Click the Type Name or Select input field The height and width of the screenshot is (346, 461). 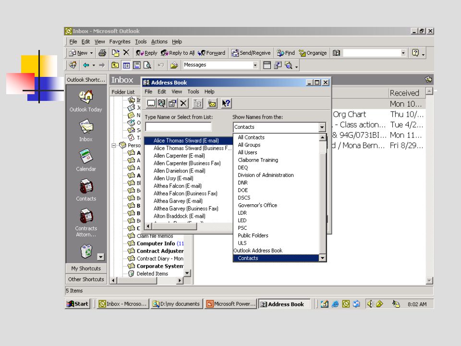pyautogui.click(x=178, y=127)
